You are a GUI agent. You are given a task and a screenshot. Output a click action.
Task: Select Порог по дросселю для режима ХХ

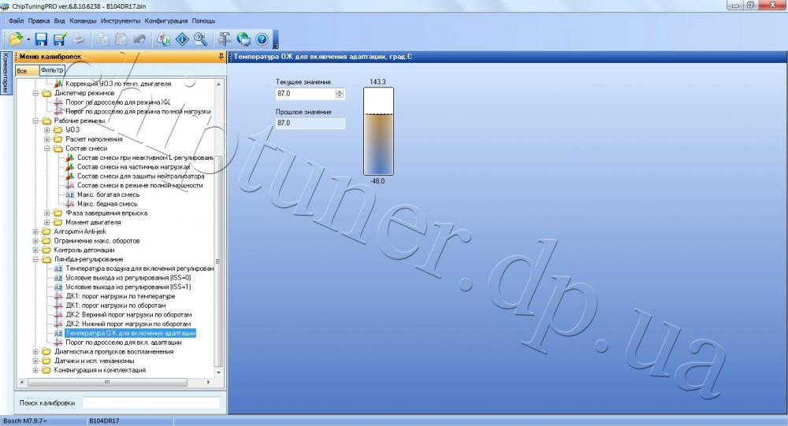[x=117, y=102]
